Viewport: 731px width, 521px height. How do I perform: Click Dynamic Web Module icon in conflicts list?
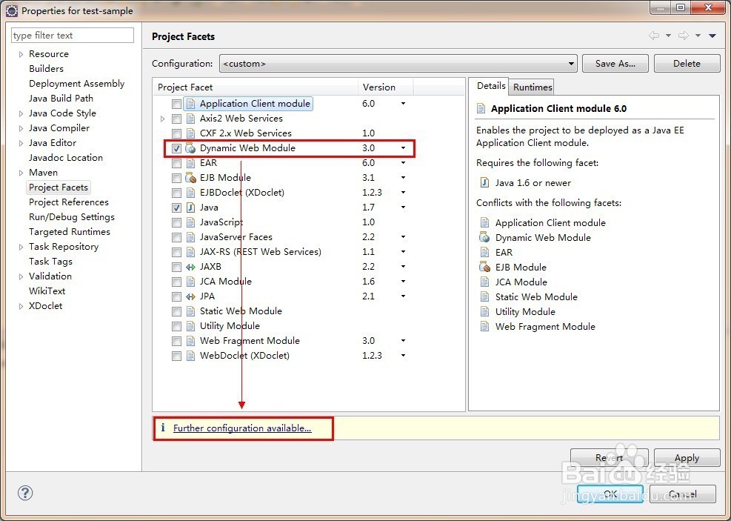click(484, 237)
